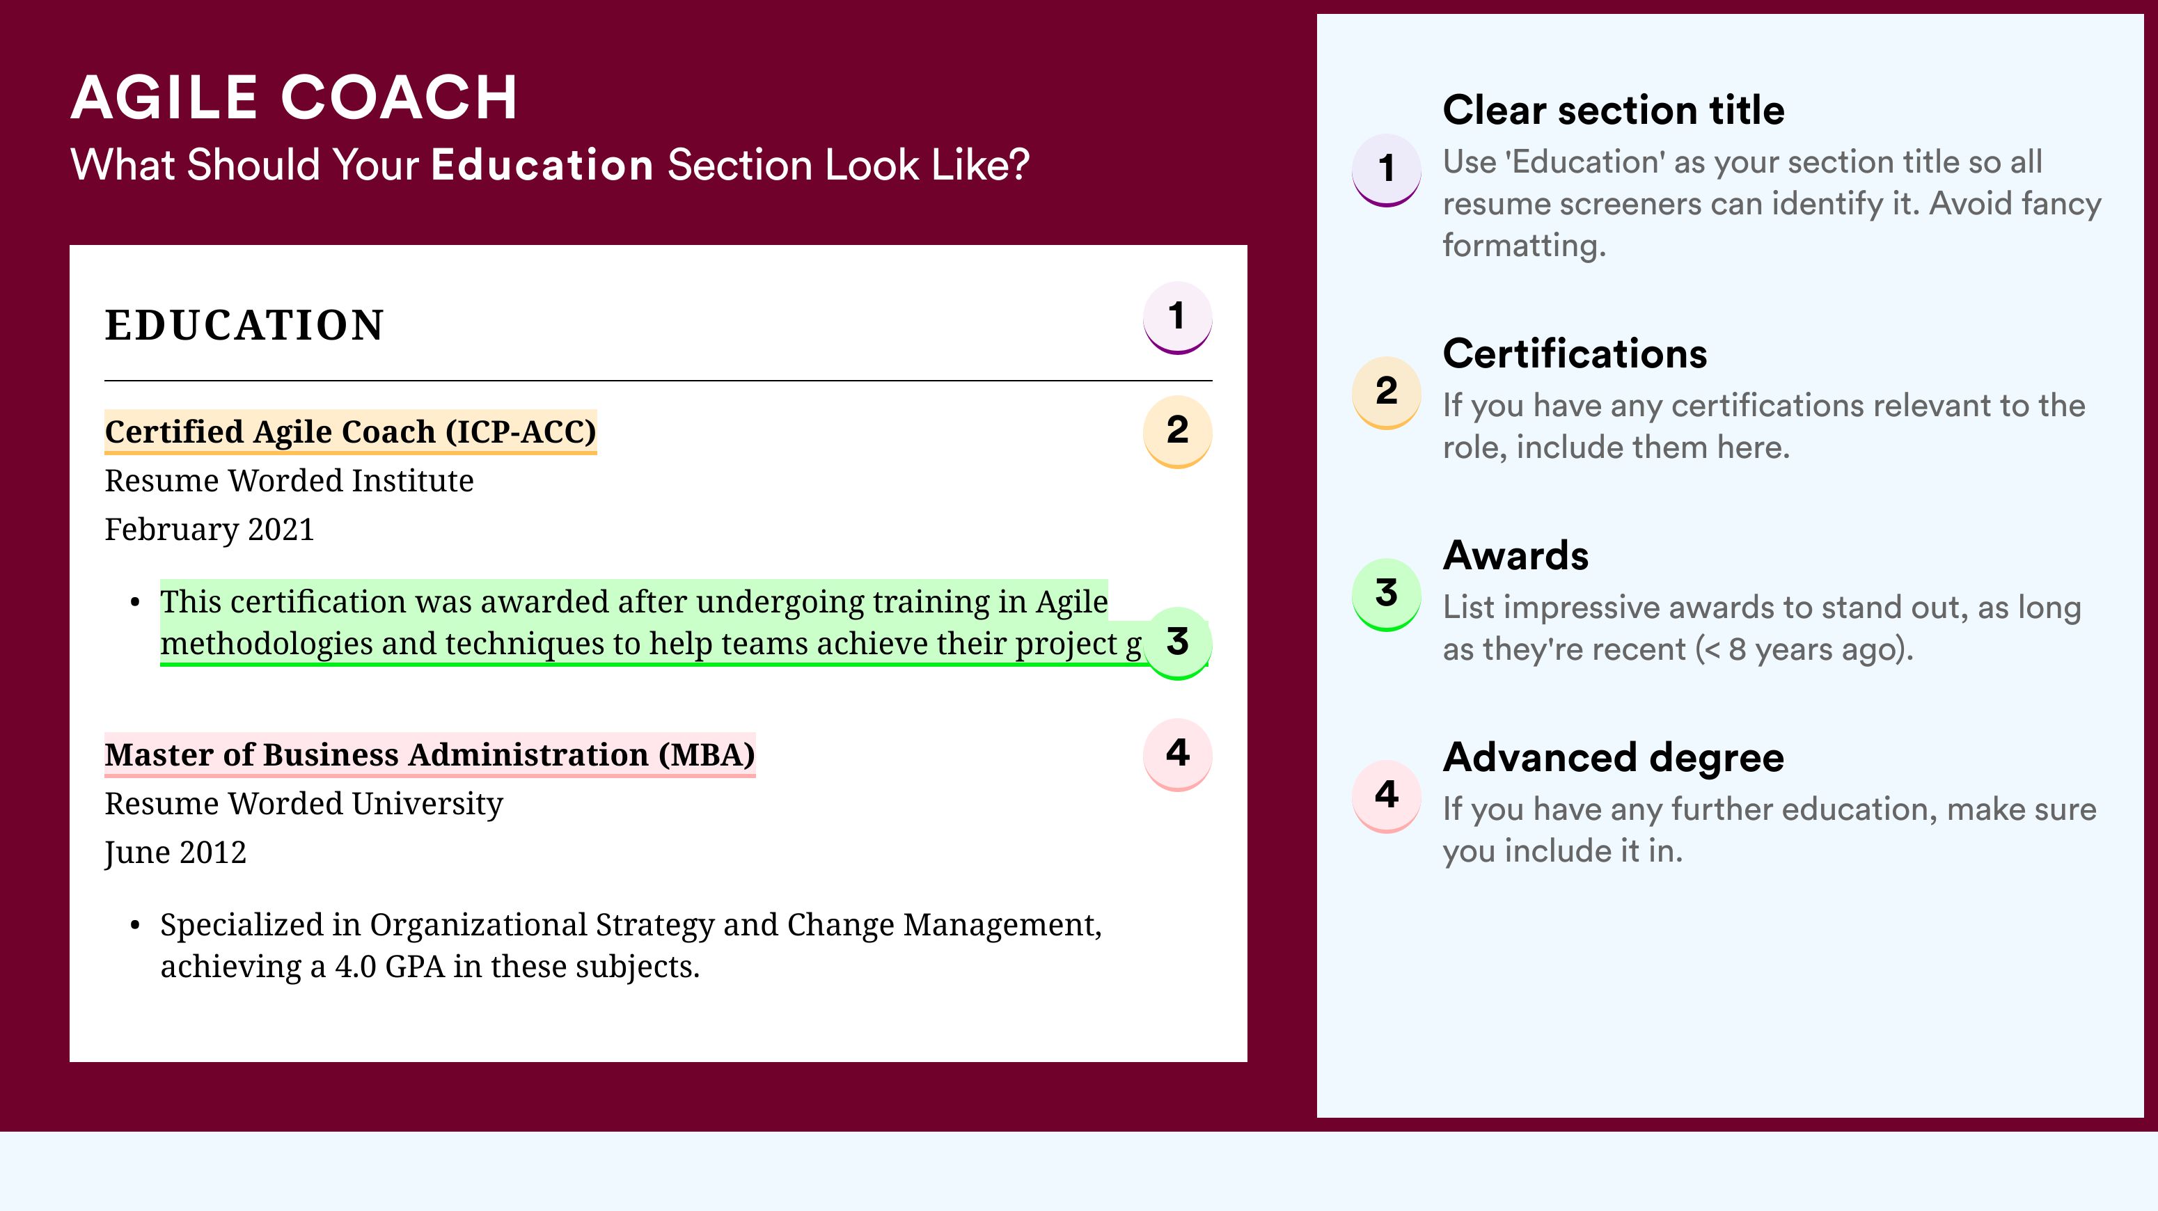Click the AGILE COACH title text
This screenshot has width=2158, height=1211.
(294, 97)
